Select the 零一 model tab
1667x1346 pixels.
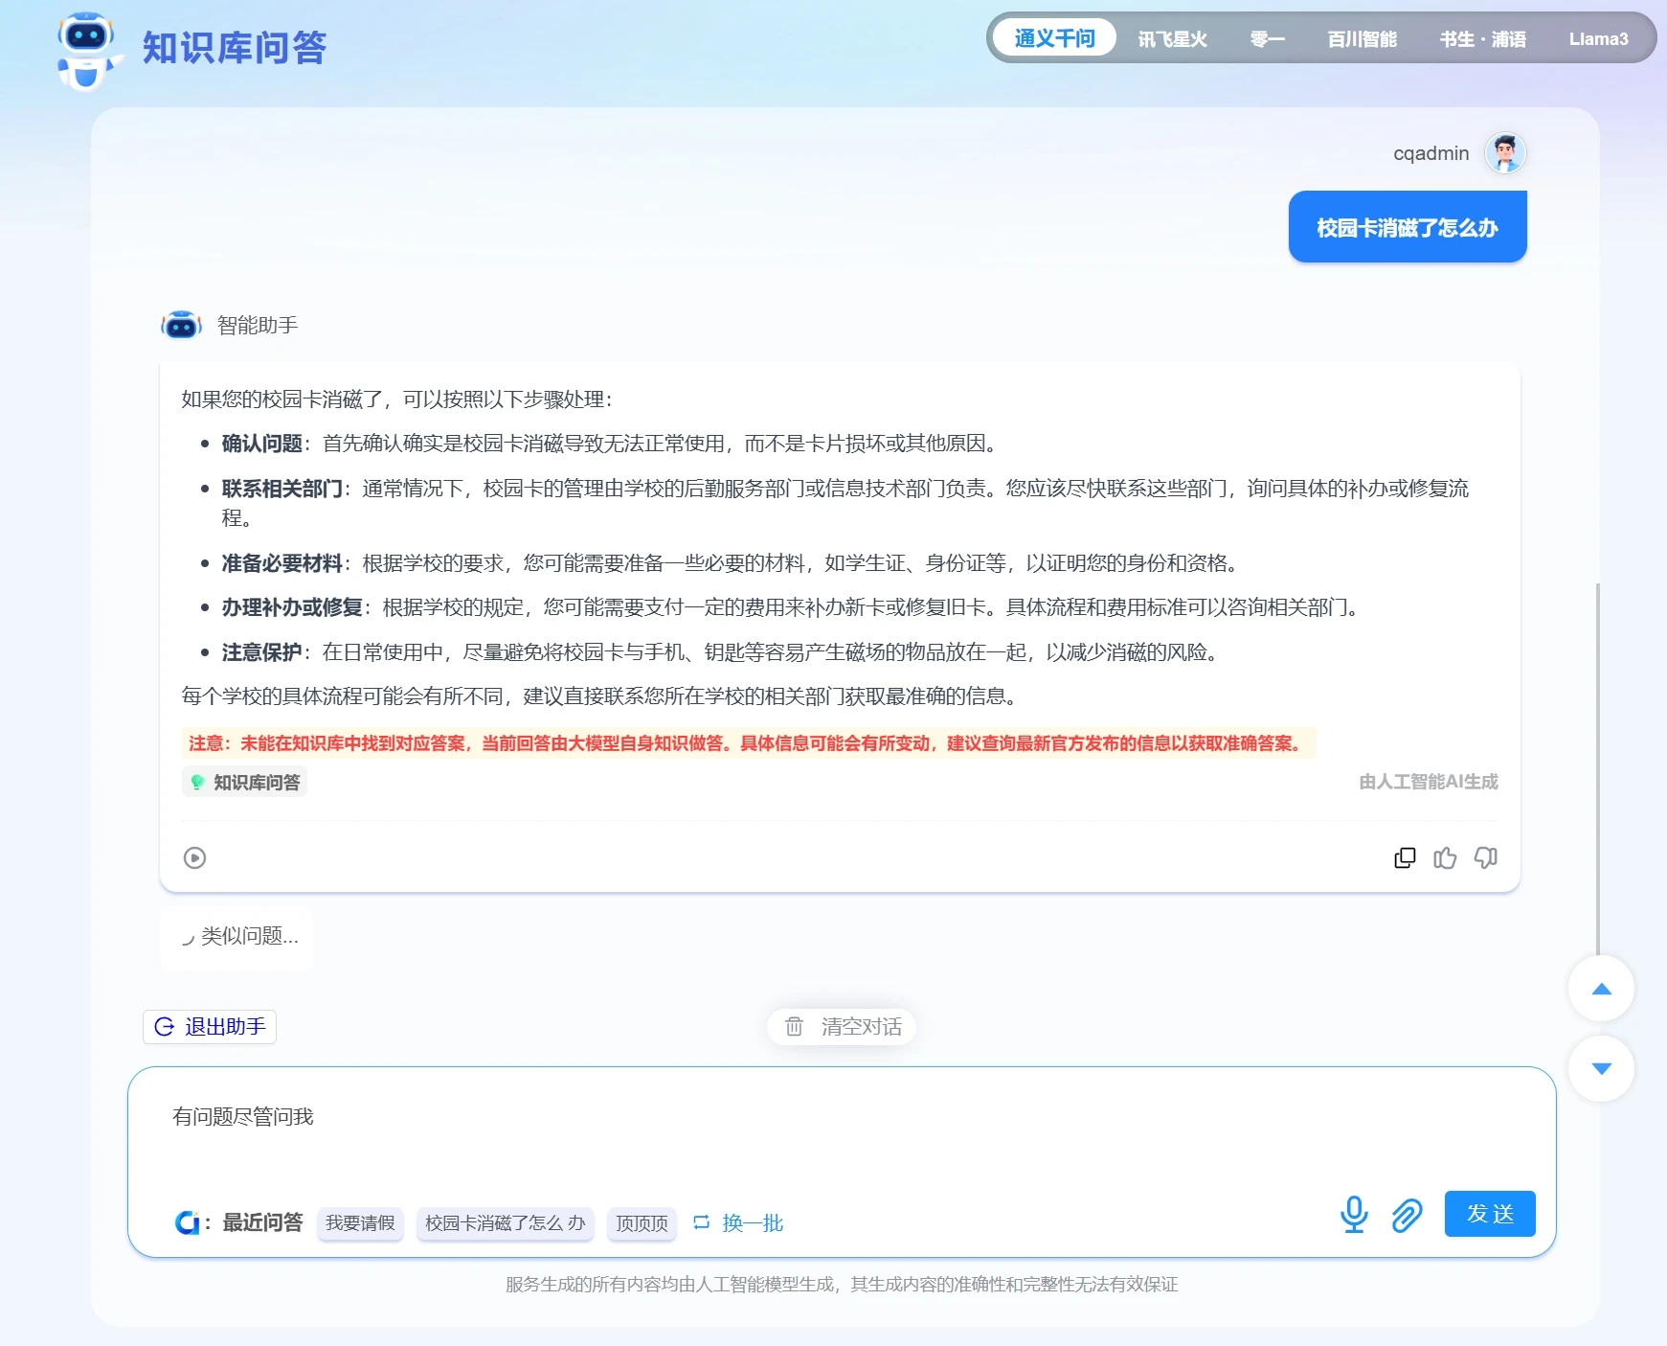(1267, 39)
